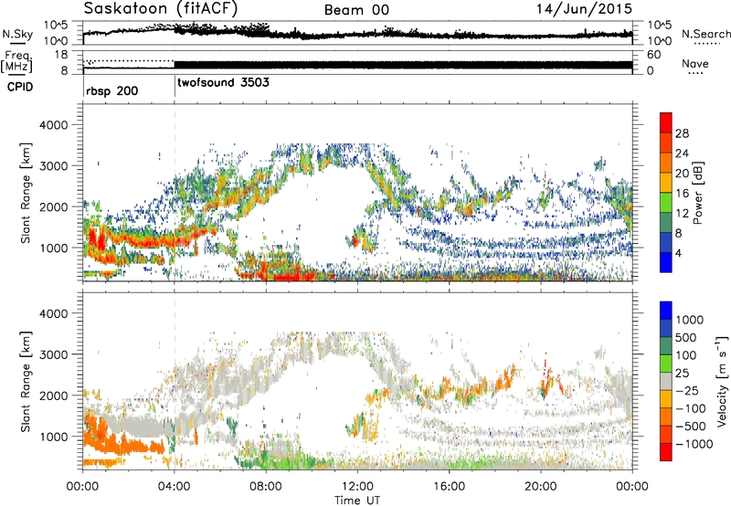Screen dimensions: 731x506
Task: Click the 'Velocity [m s-1]' colorbar title
Action: tap(722, 381)
